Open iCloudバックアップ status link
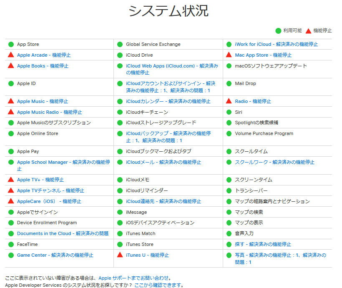The image size is (342, 288). point(168,137)
